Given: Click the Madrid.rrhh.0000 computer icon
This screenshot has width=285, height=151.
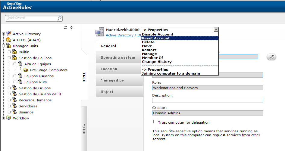Looking at the screenshot, I should click(99, 32).
